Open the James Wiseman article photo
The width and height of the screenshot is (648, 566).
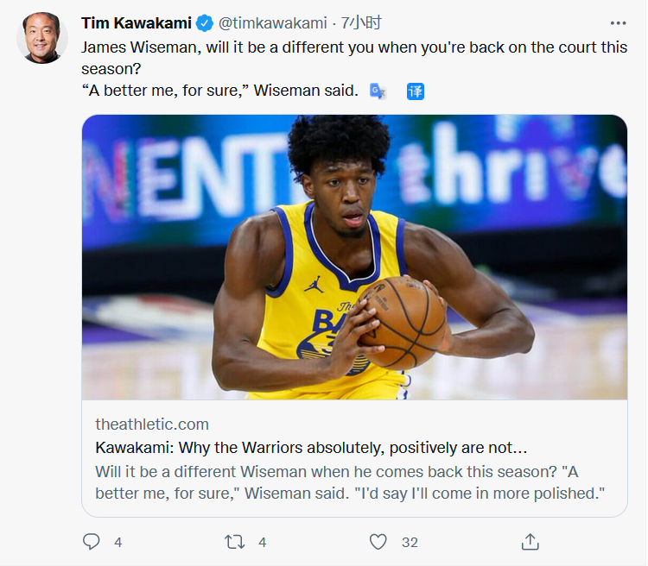[354, 257]
